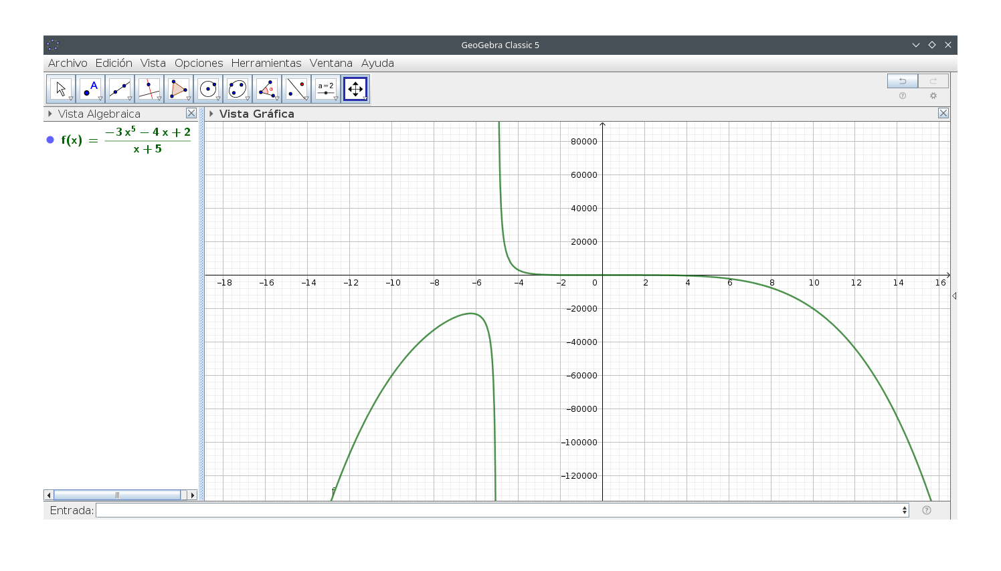This screenshot has width=1001, height=571.
Task: Select the Move Graphics View tool
Action: click(355, 89)
